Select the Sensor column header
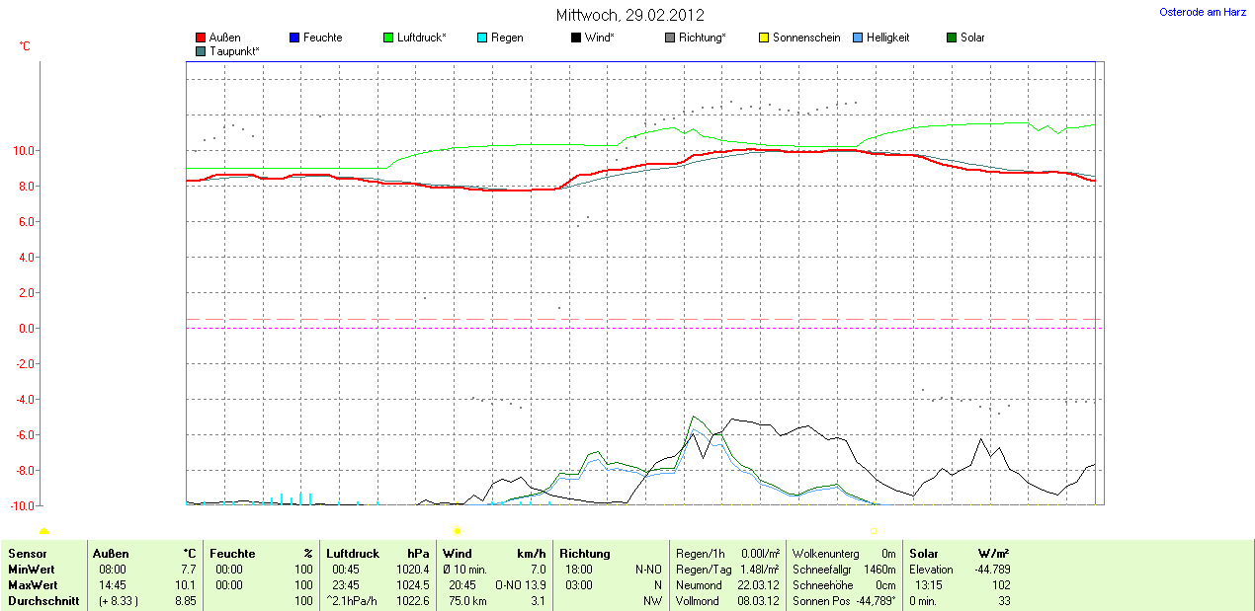This screenshot has height=611, width=1255. click(x=28, y=554)
